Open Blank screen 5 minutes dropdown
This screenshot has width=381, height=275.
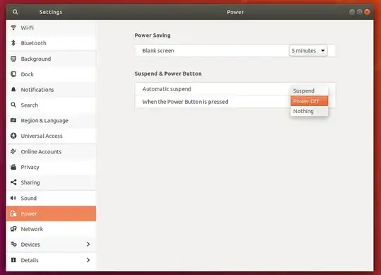pos(308,51)
